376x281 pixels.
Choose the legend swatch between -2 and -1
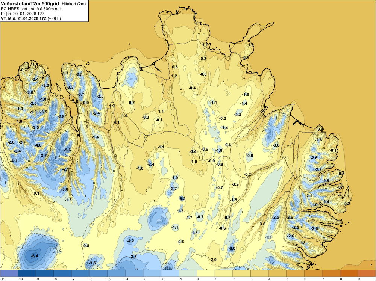pos(170,273)
